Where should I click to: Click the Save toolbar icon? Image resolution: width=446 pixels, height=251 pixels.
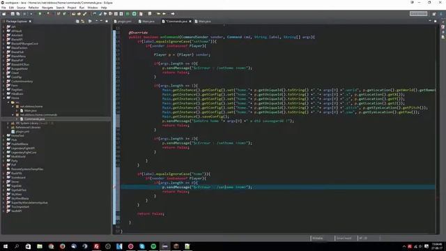click(13, 14)
